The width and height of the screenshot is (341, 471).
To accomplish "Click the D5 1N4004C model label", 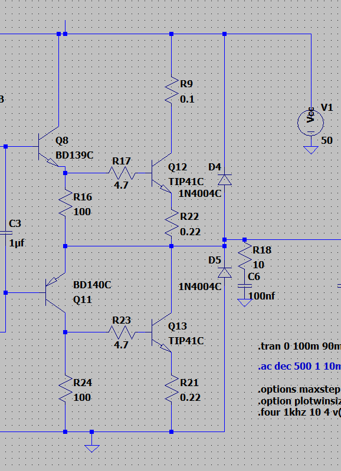I will [200, 286].
